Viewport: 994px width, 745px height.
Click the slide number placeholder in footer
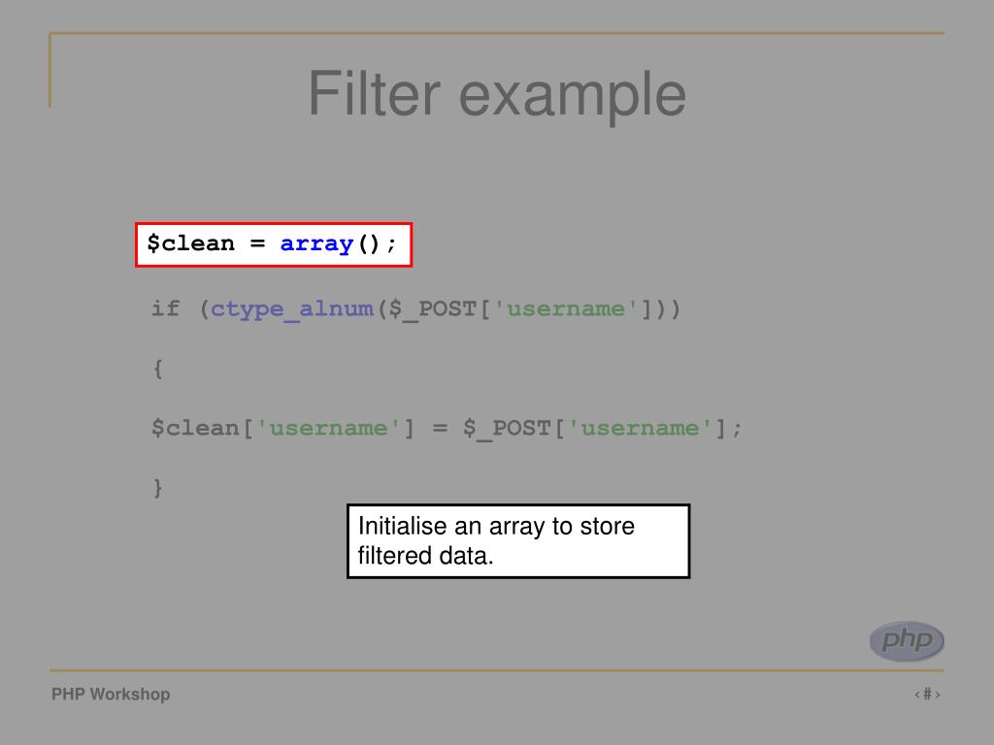click(927, 695)
